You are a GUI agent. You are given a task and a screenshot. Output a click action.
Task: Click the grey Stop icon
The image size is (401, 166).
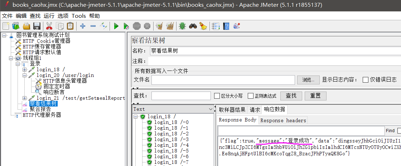[x=137, y=26]
